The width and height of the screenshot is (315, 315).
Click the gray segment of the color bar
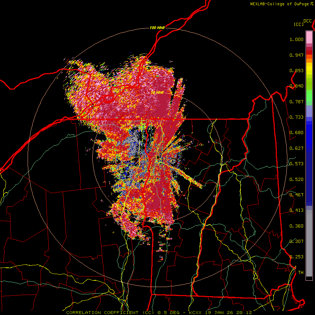click(x=309, y=243)
